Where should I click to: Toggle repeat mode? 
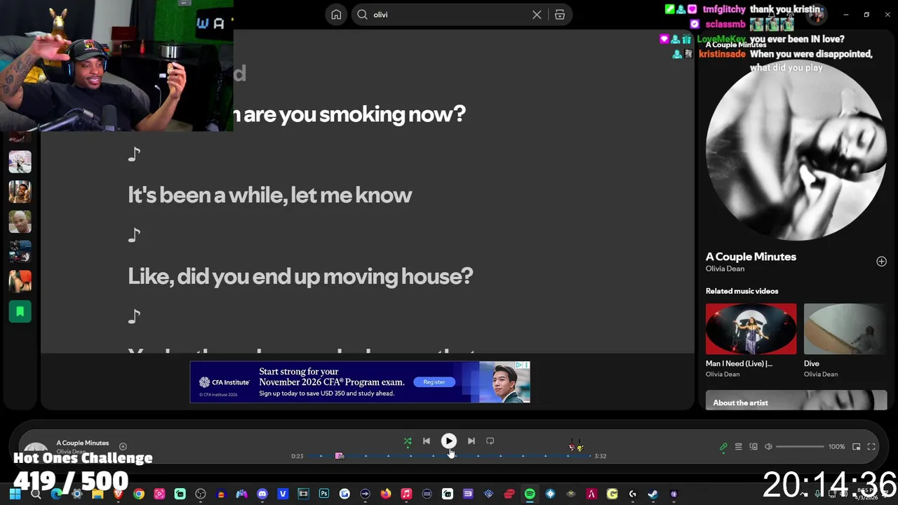[x=490, y=441]
